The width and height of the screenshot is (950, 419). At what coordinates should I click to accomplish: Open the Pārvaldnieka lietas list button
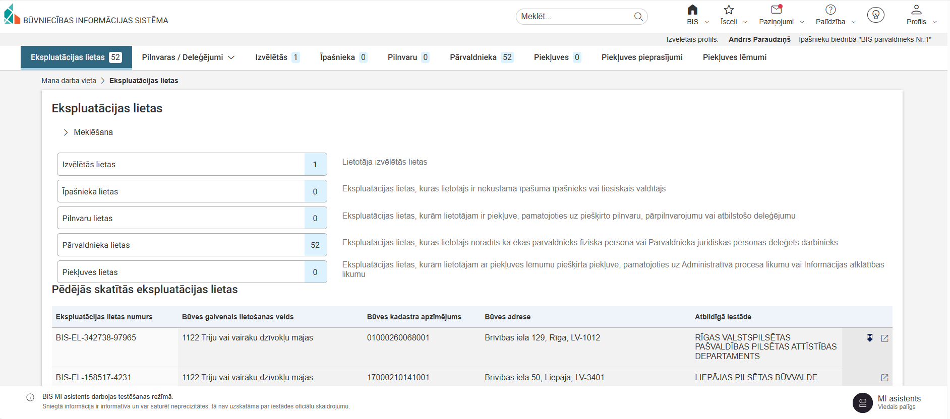[x=192, y=245]
